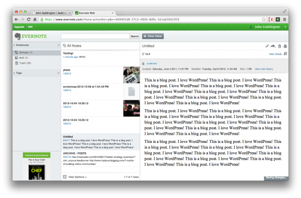Screen dimensions: 301x198
Task: Open the ARCHIVE - POSTS note
Action: (x=100, y=158)
